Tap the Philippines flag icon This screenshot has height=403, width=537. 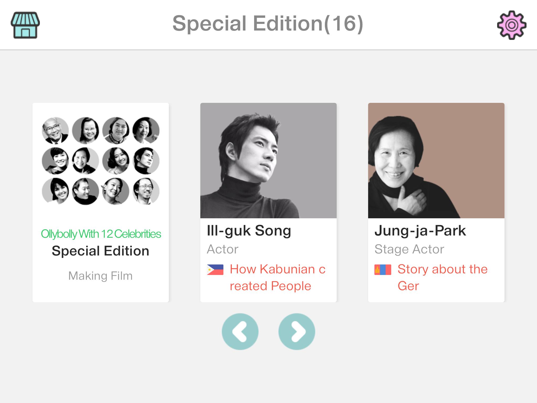coord(215,269)
